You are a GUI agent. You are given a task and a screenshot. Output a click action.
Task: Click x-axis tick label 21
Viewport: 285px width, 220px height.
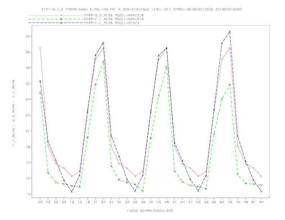click(x=95, y=202)
